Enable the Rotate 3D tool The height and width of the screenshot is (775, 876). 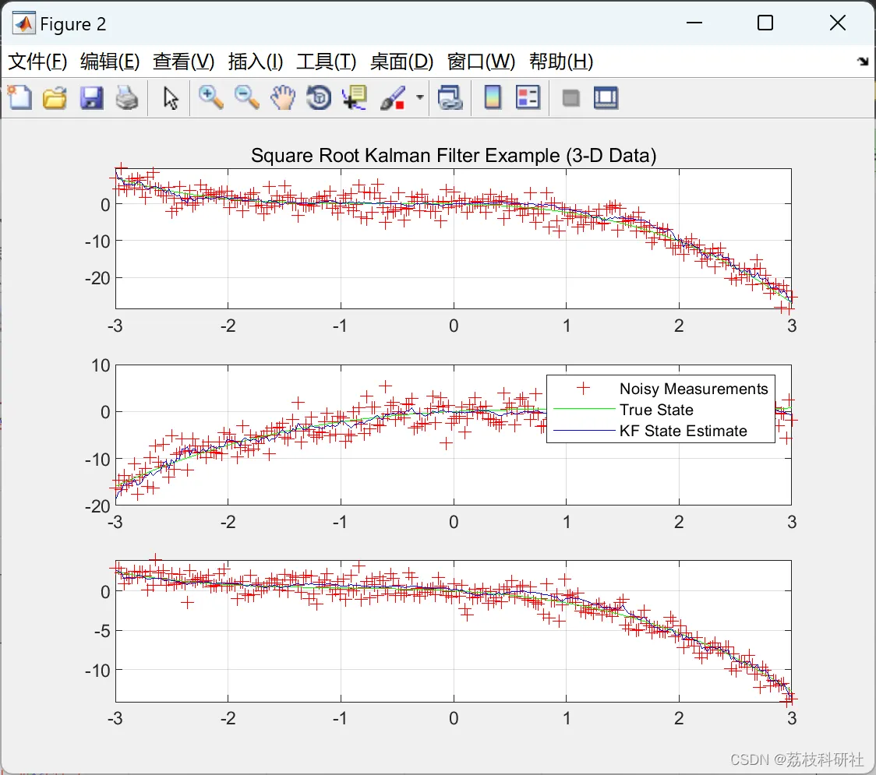(x=319, y=98)
